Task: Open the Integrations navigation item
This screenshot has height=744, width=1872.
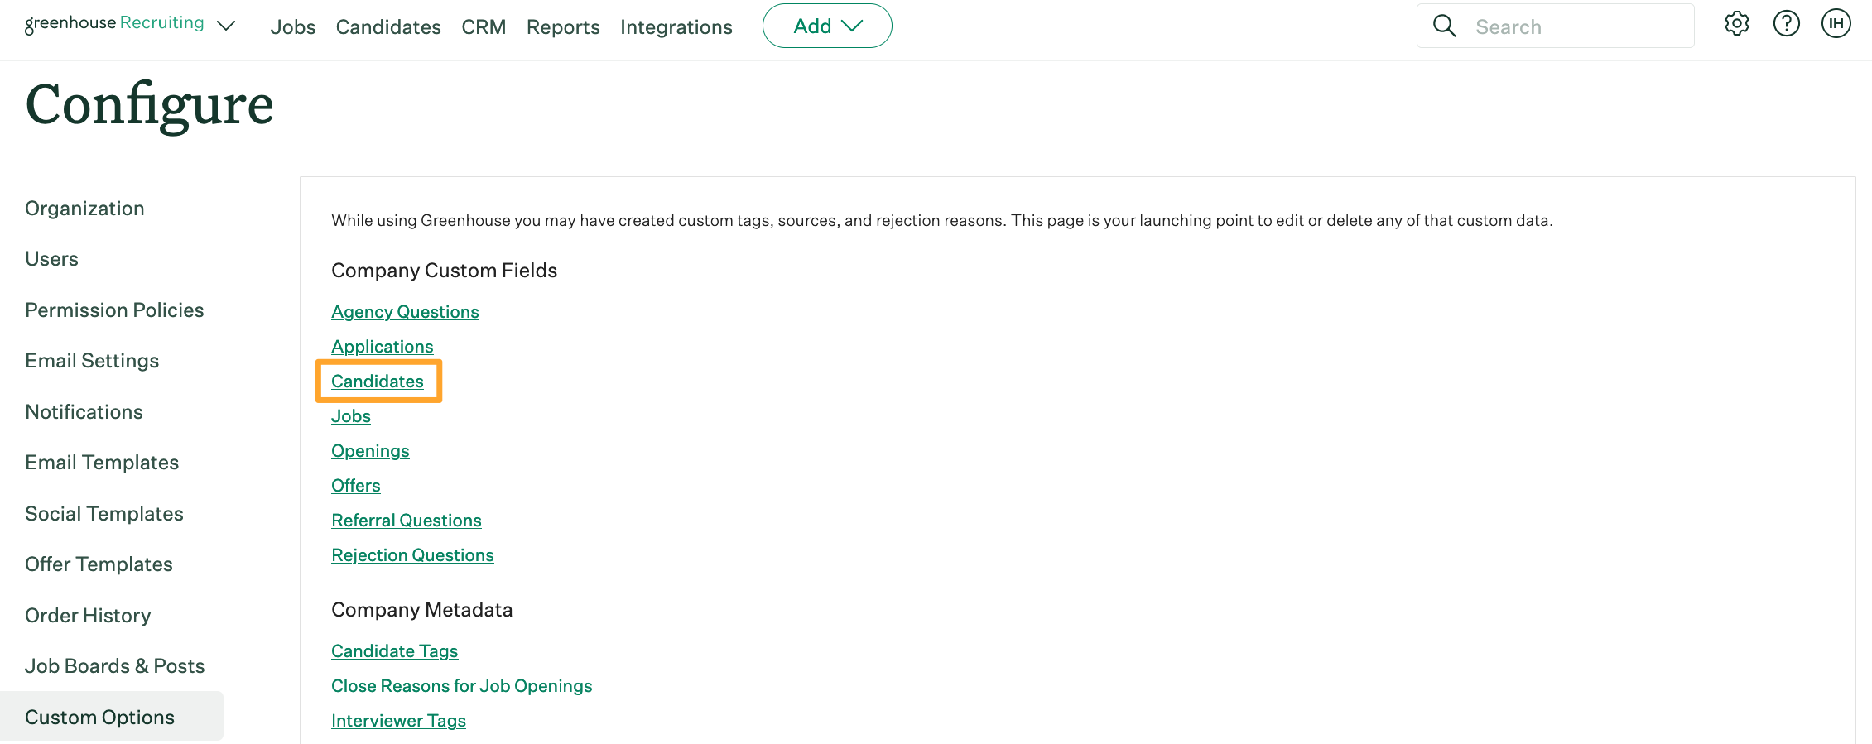Action: (x=676, y=27)
